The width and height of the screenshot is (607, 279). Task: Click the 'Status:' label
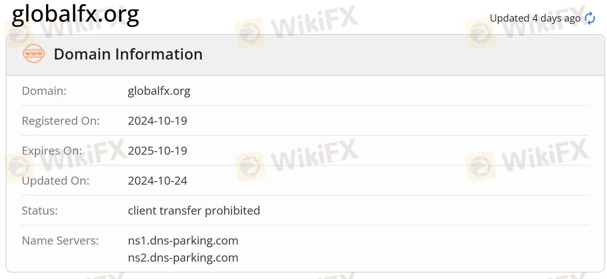point(40,211)
